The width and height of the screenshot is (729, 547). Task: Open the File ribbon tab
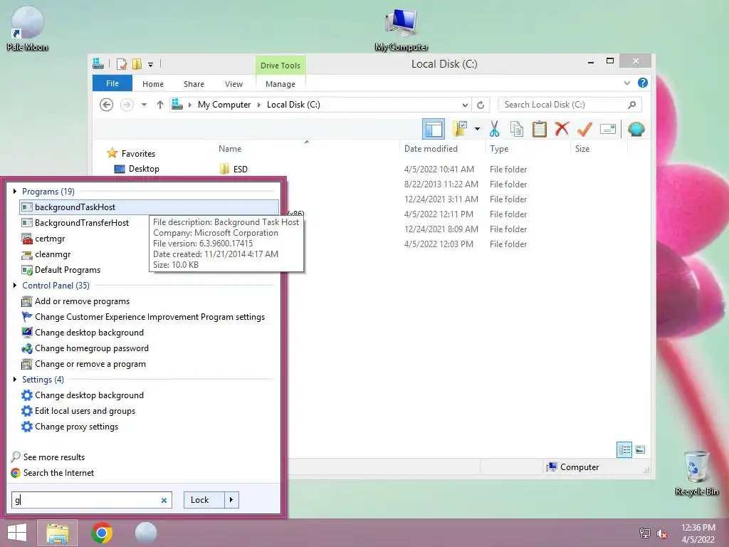point(112,83)
